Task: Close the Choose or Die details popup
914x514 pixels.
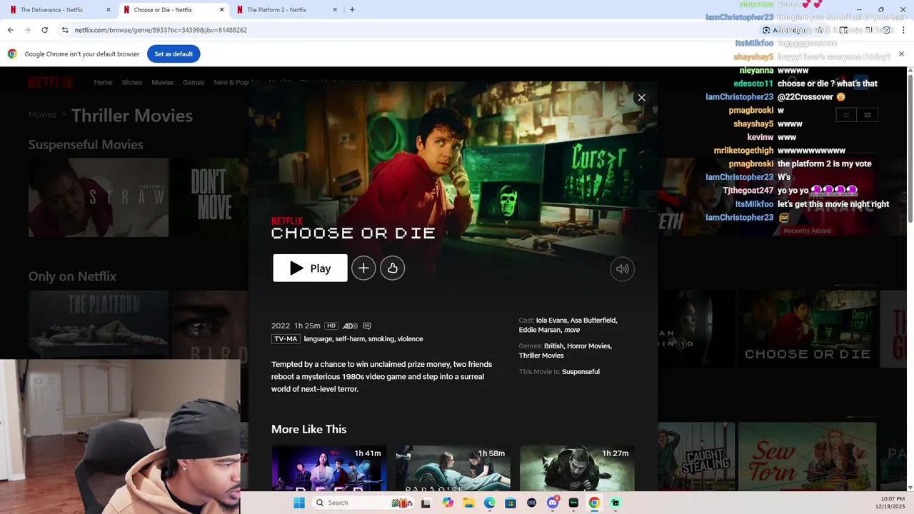Action: (641, 98)
